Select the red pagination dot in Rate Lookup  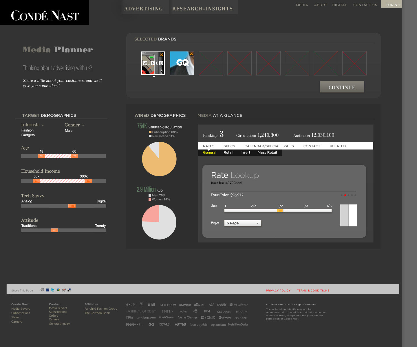[345, 195]
